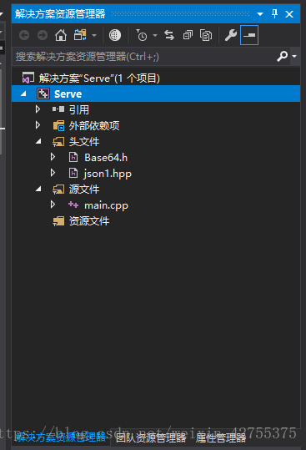Image resolution: width=306 pixels, height=450 pixels.
Task: Toggle Show All Files icon
Action: click(x=206, y=35)
